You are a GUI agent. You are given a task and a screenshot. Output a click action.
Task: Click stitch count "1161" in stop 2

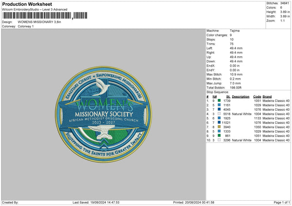[227, 105]
